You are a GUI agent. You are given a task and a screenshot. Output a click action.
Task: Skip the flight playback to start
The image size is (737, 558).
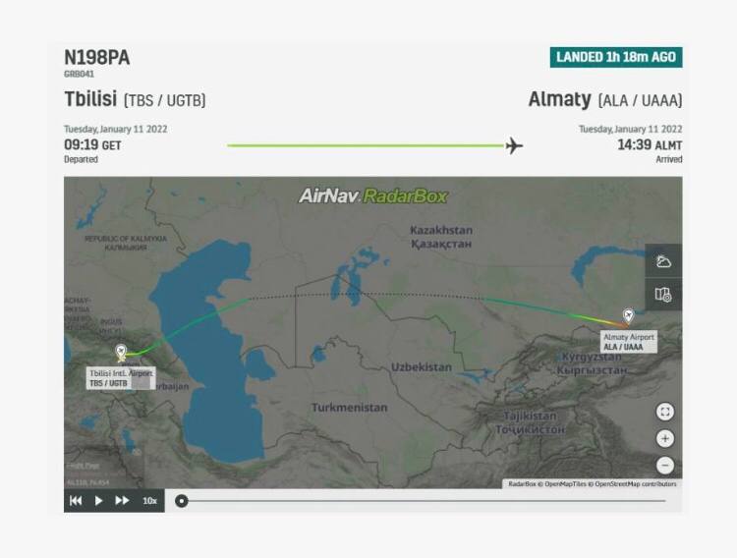click(76, 501)
